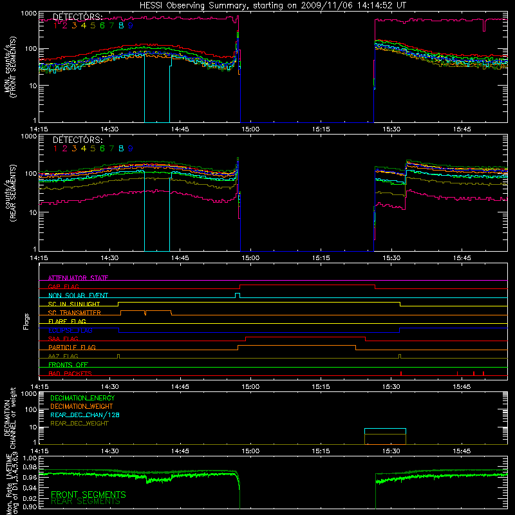Click the GAP_FLAG label
The image size is (515, 515).
pyautogui.click(x=63, y=286)
